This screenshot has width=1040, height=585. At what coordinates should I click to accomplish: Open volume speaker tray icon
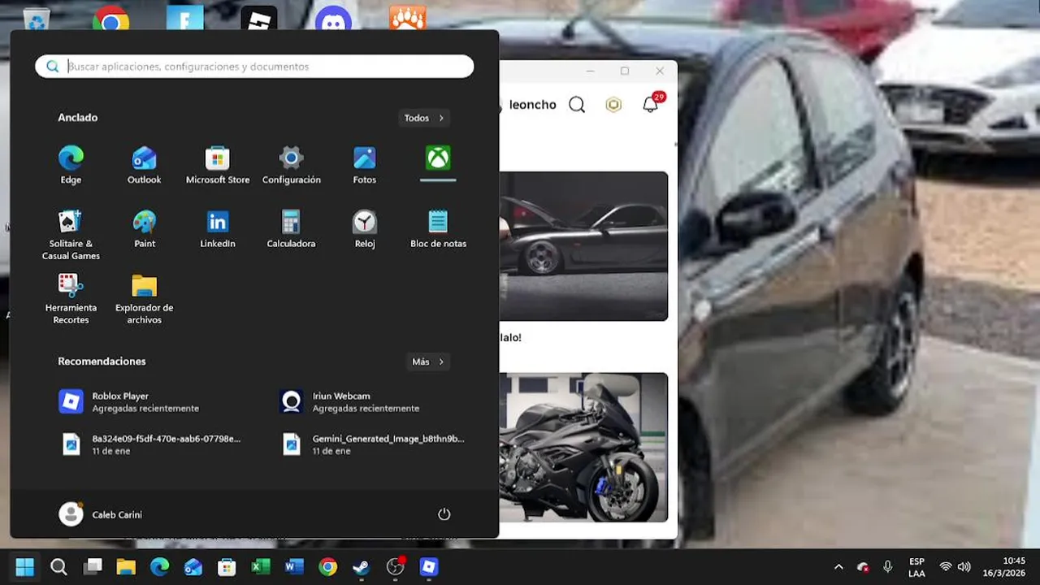[964, 566]
